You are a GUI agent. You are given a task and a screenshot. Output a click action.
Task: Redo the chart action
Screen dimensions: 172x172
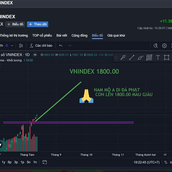tap(70, 46)
